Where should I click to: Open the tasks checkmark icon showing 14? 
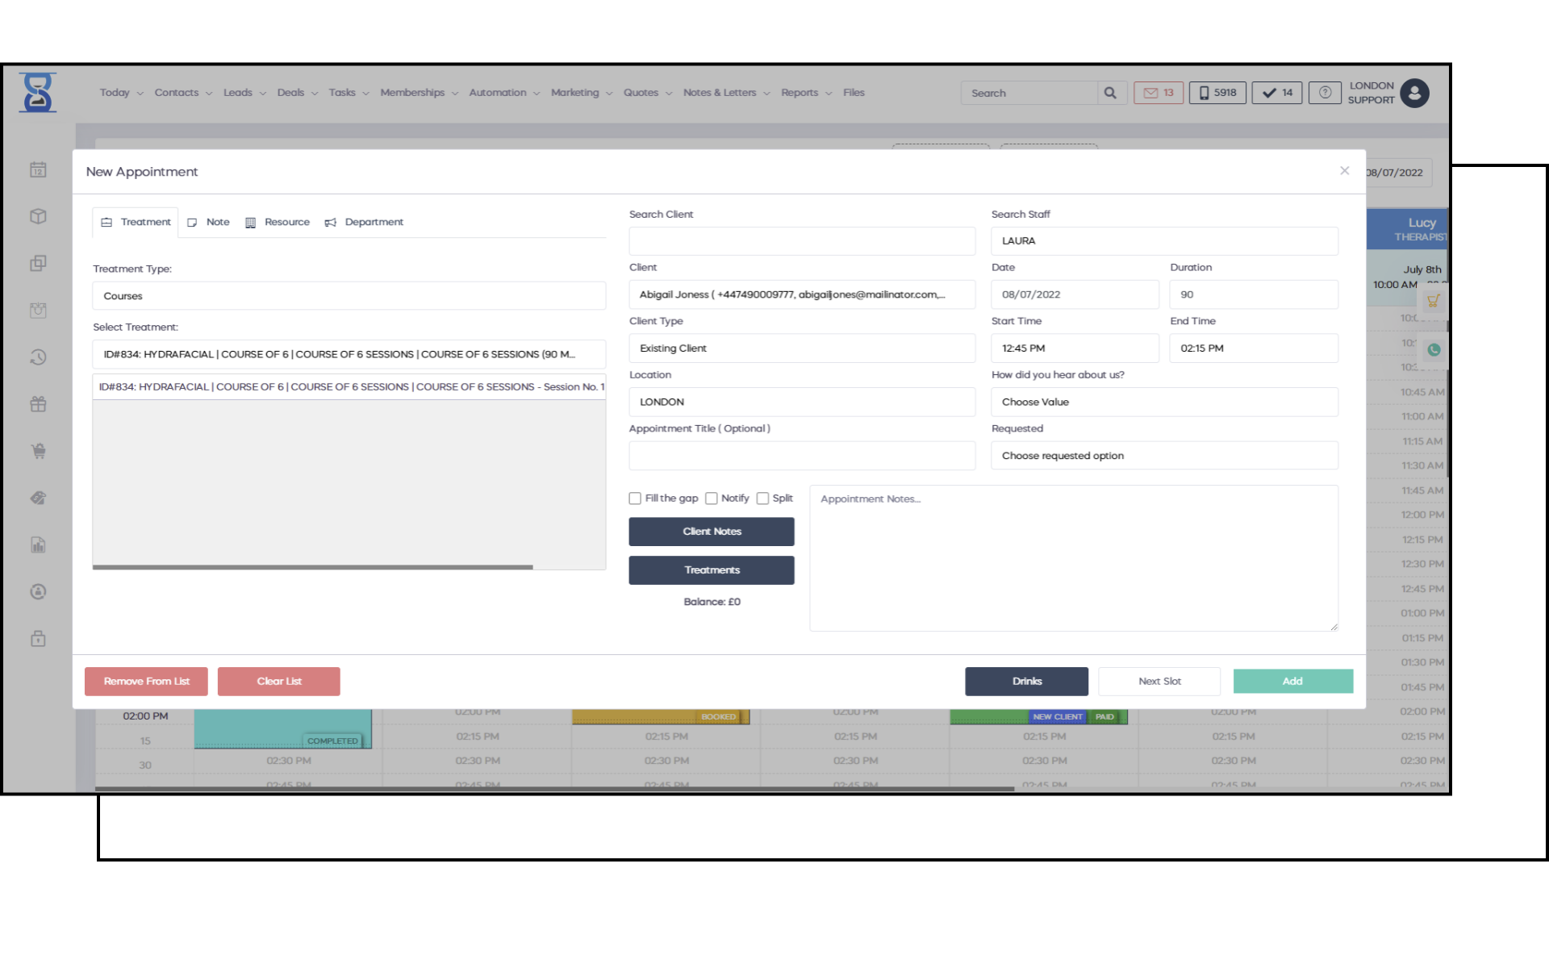coord(1277,93)
